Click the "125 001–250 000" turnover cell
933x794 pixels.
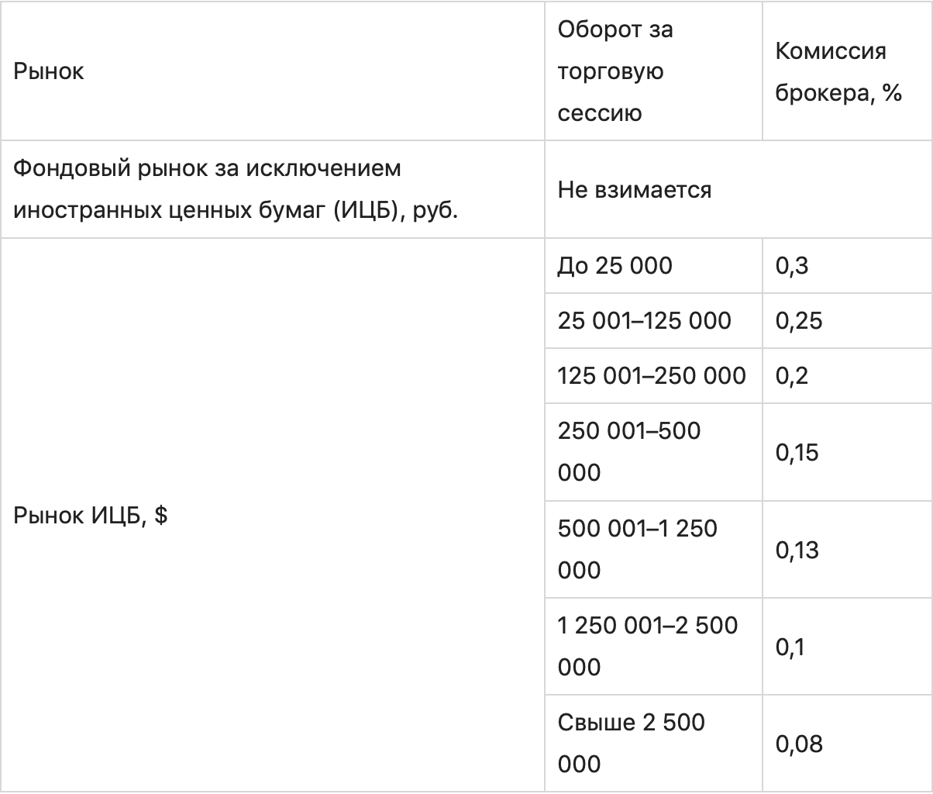point(651,375)
